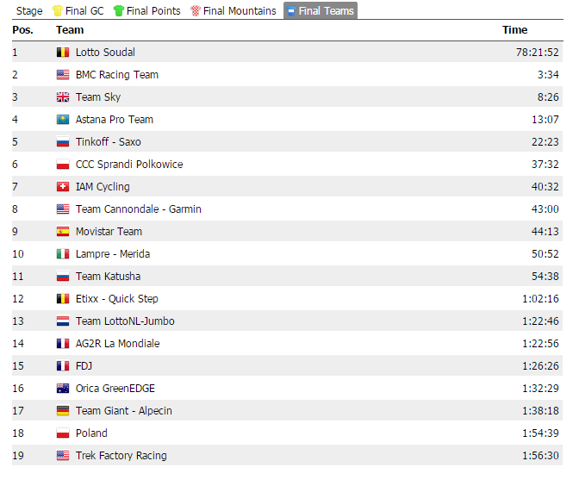The width and height of the screenshot is (573, 486).
Task: Select the AG2R La Mondiale name
Action: coord(117,344)
